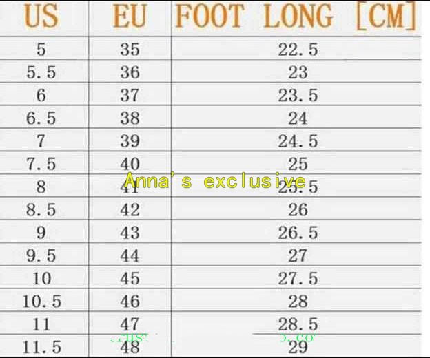This screenshot has height=358, width=430.
Task: Select the EU size 44 cell
Action: 130,256
